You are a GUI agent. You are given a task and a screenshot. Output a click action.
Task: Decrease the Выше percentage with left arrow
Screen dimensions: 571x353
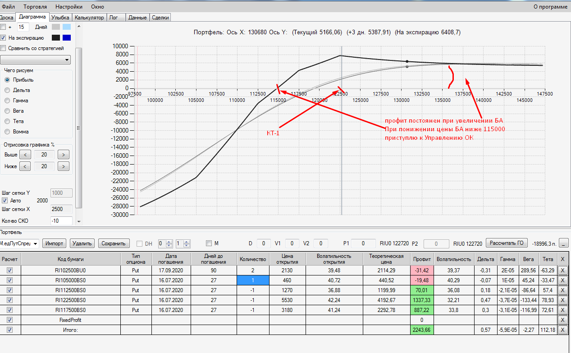[25, 155]
